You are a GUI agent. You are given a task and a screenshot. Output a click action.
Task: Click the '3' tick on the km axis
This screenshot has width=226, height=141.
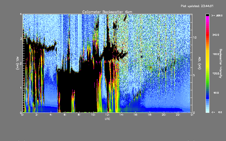point(21,39)
